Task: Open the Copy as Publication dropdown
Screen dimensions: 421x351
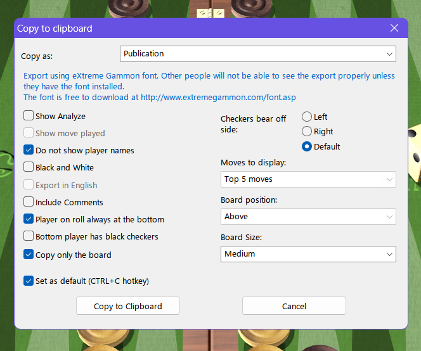Action: [258, 54]
